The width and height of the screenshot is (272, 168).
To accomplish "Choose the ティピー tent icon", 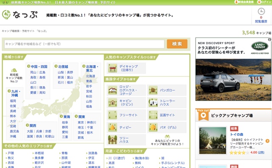I will tap(113, 127).
